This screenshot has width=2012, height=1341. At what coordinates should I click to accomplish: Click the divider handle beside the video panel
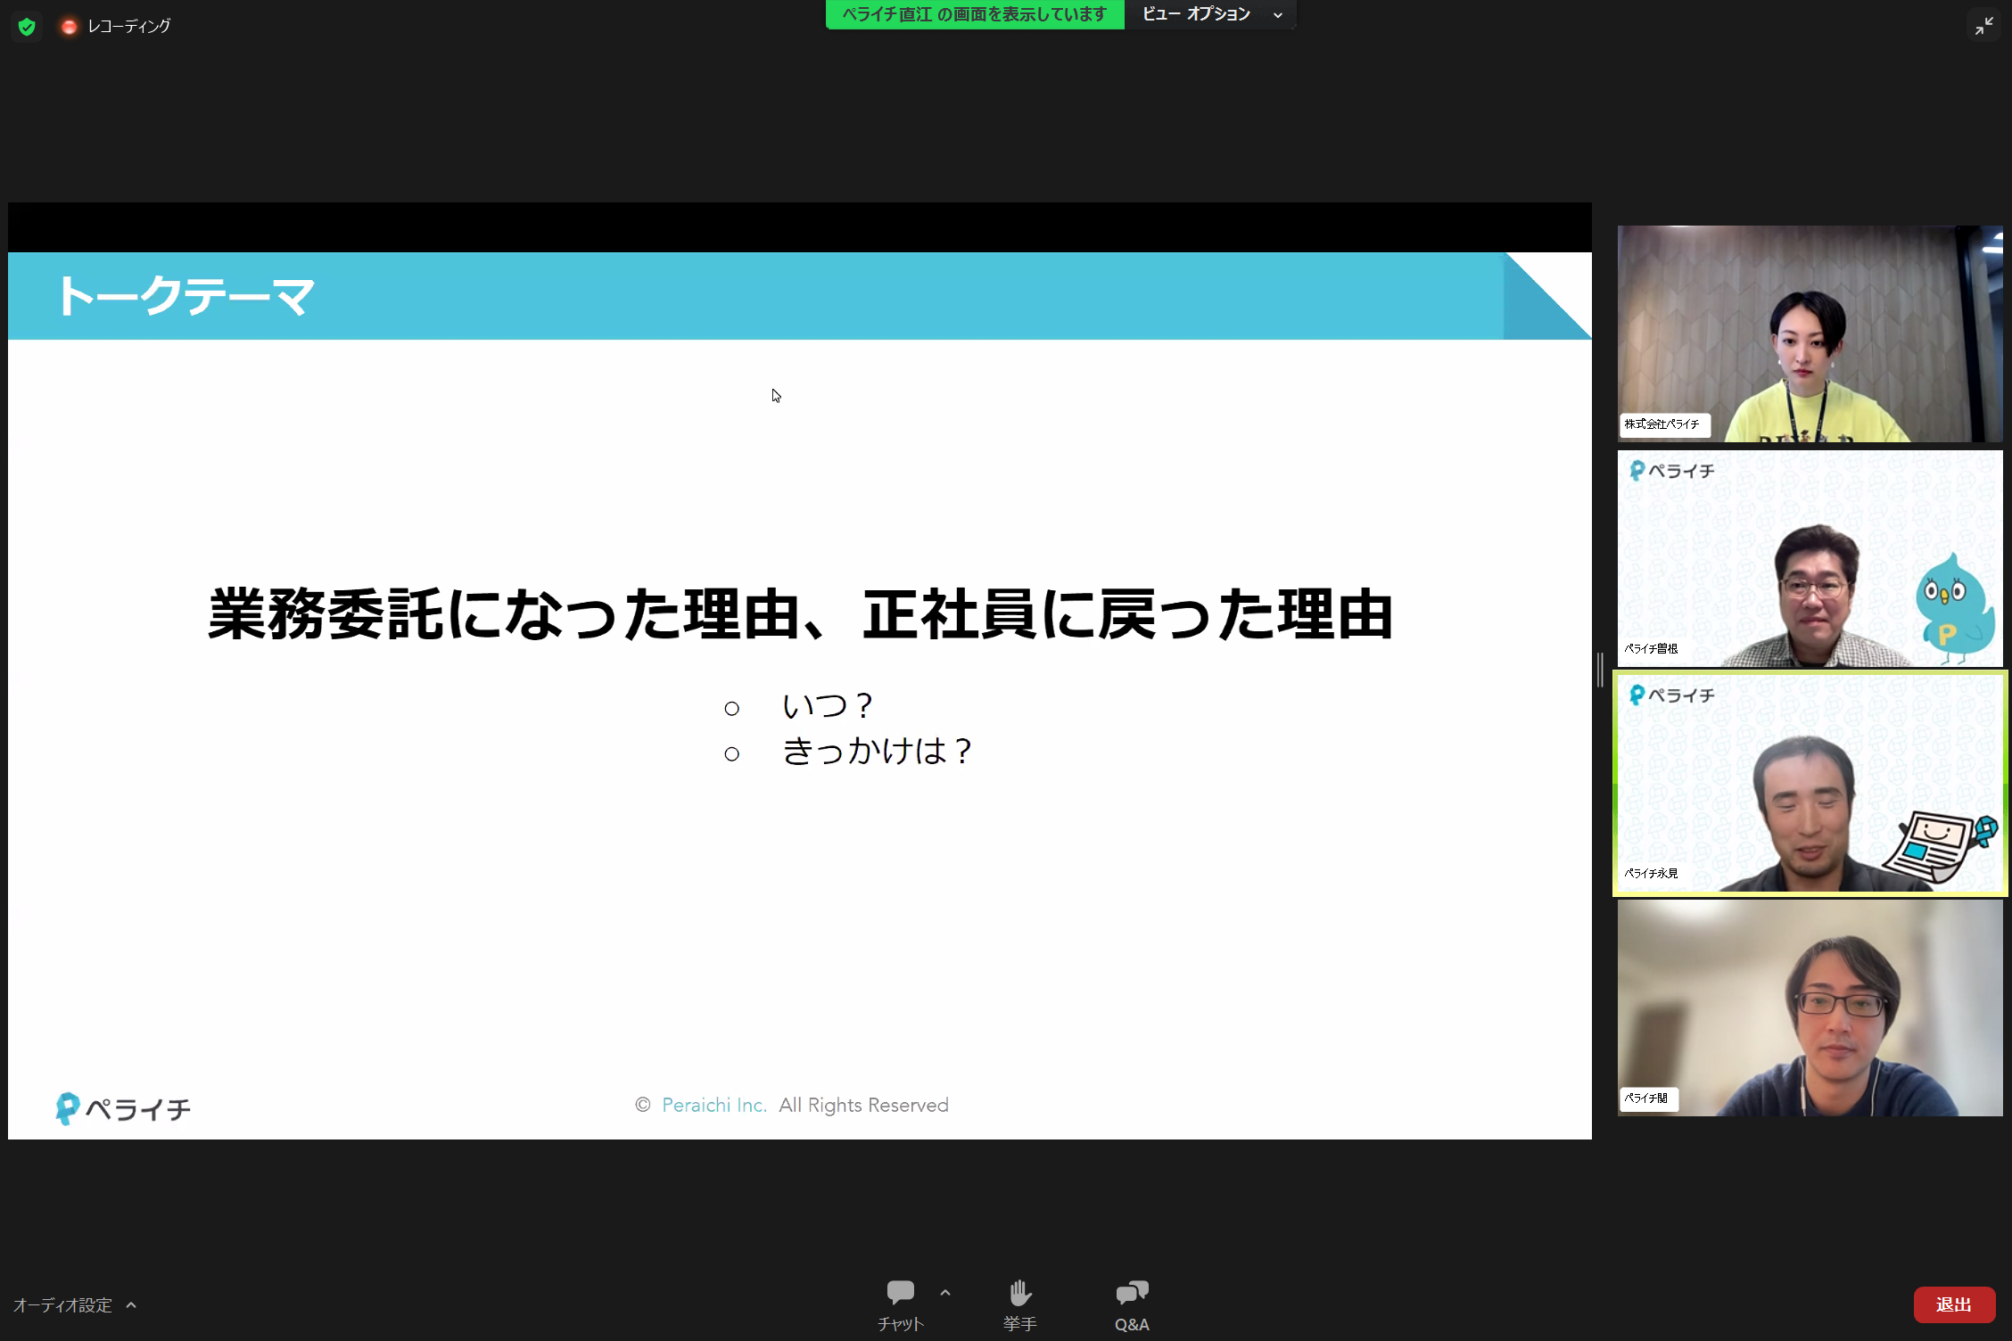1601,670
